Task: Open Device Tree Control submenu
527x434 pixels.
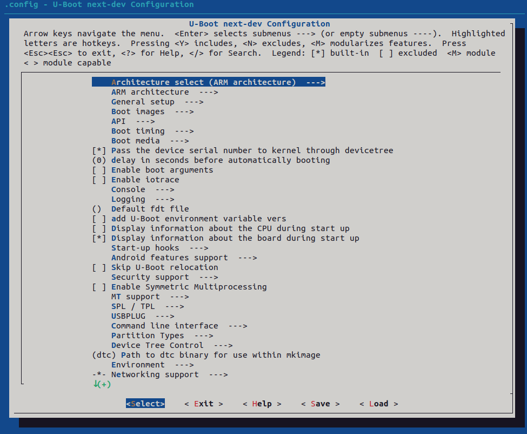Action: [172, 345]
